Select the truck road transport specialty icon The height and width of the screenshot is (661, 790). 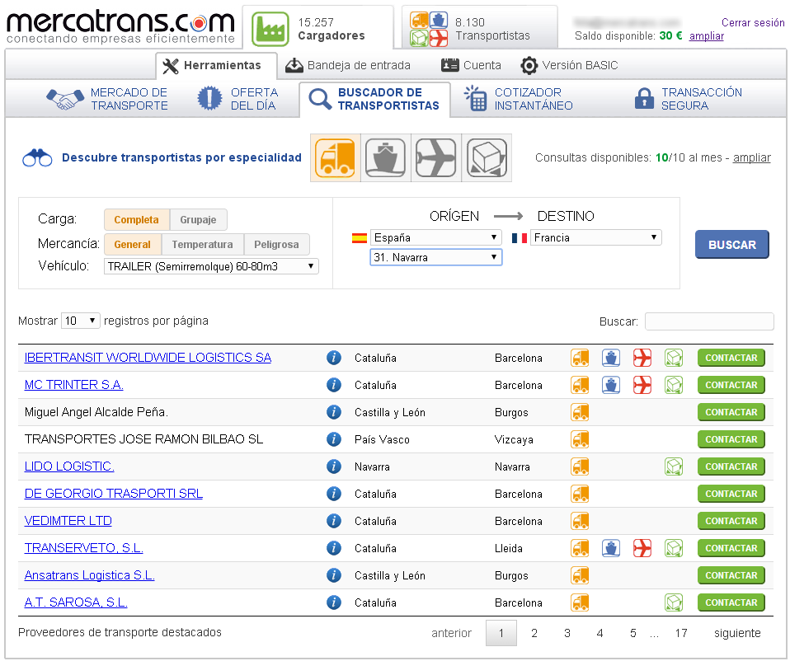[335, 157]
